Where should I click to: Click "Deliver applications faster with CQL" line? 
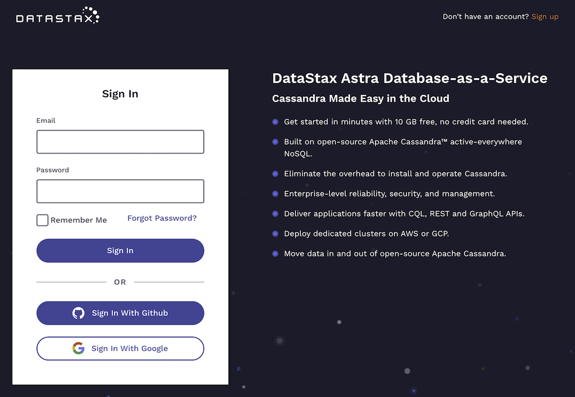(404, 214)
